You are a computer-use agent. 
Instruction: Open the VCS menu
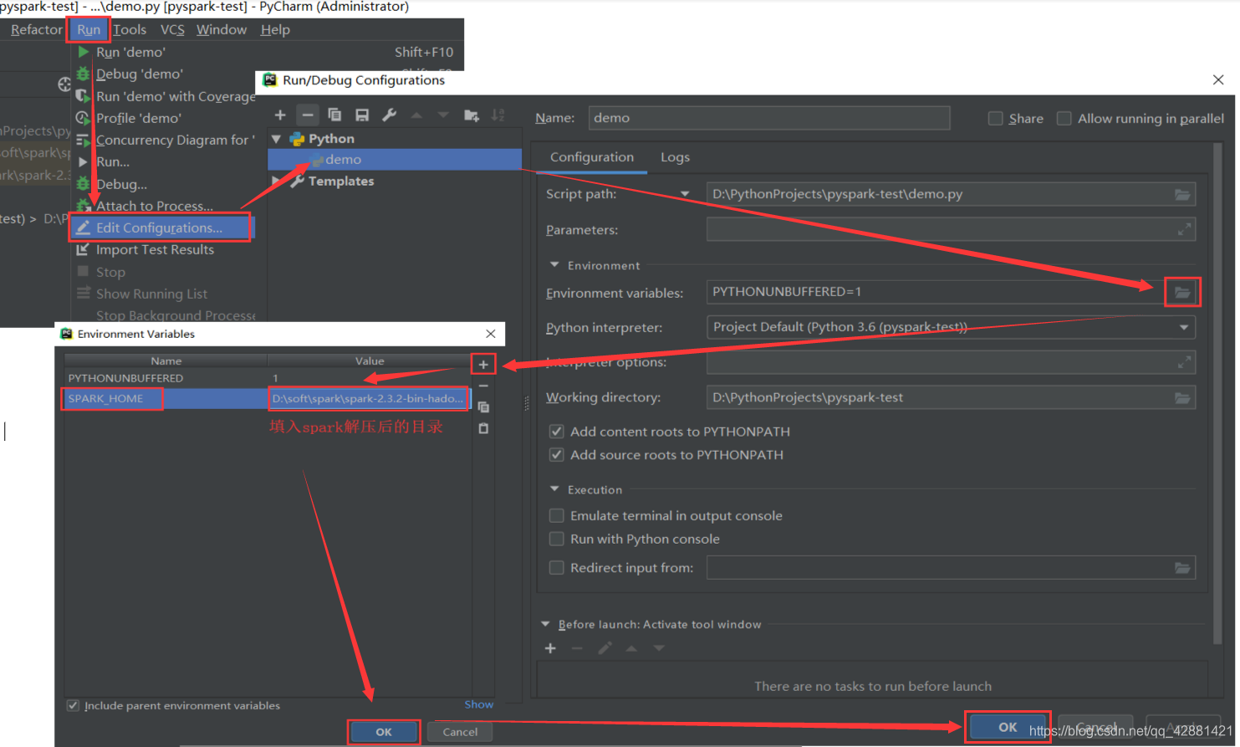click(172, 30)
